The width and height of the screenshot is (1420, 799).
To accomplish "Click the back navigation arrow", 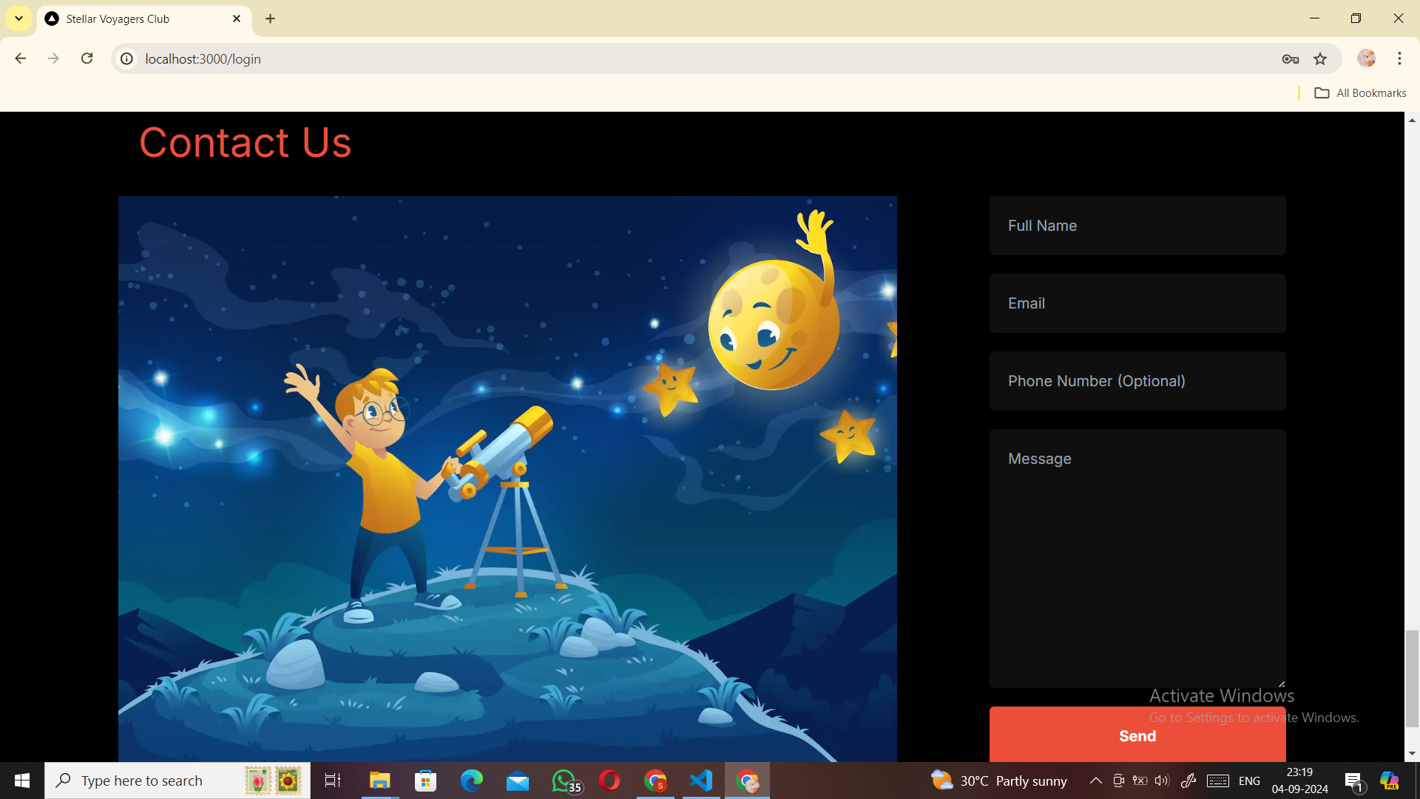I will (x=21, y=58).
